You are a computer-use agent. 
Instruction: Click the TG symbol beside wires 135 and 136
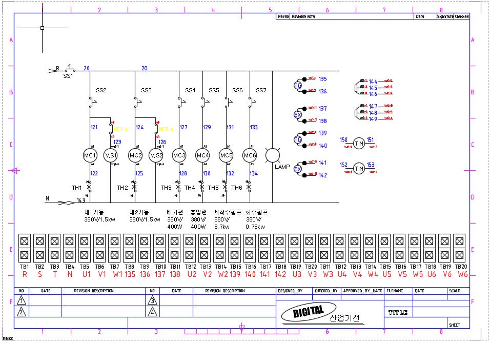pos(298,85)
